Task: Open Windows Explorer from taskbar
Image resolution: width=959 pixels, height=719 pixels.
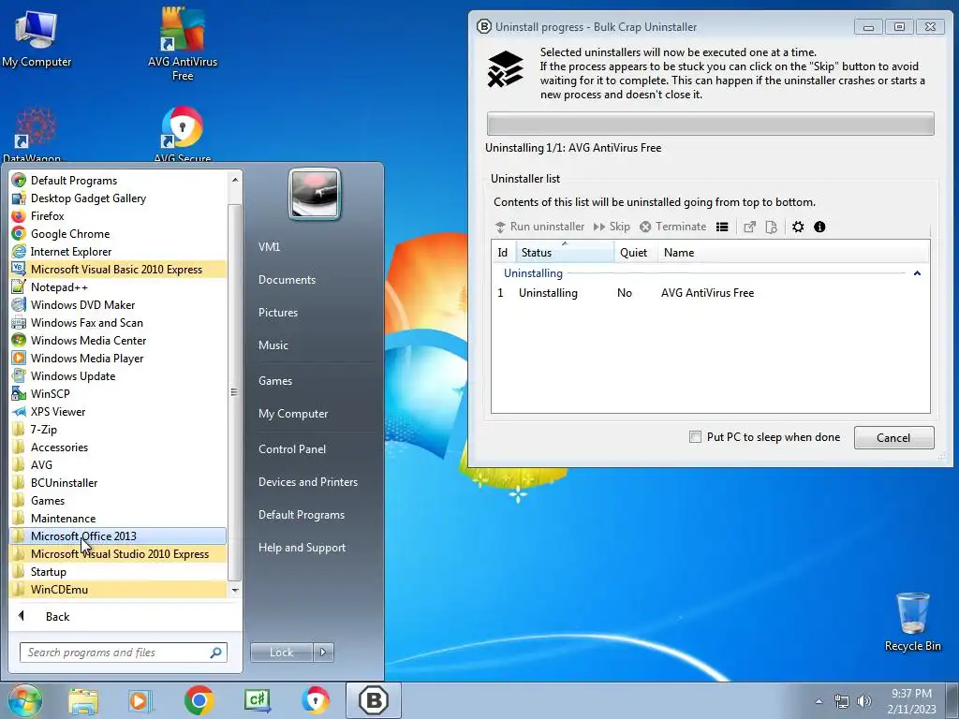Action: coord(83,700)
